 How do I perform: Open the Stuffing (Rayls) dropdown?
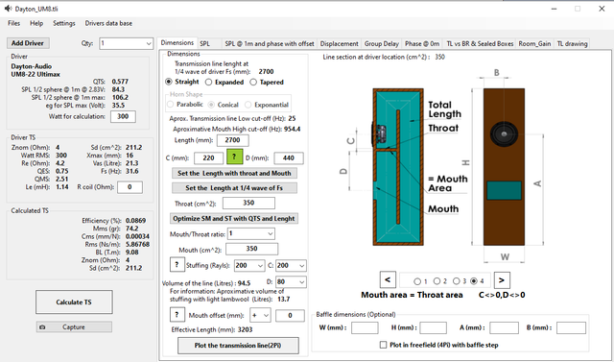pos(249,265)
